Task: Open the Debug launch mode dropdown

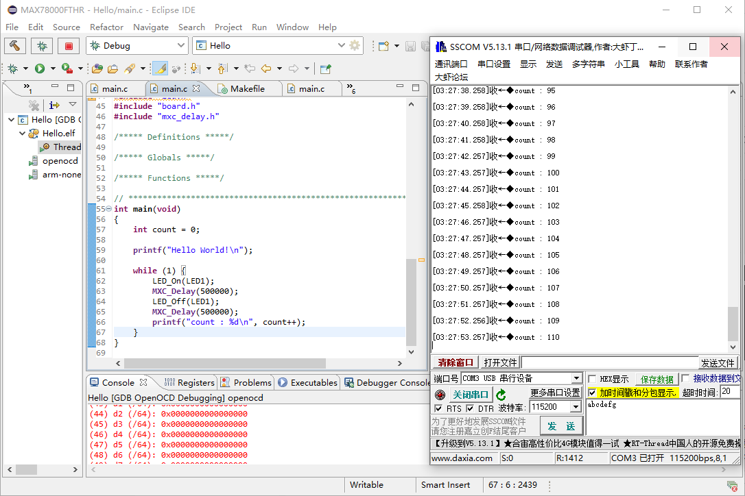Action: point(180,46)
